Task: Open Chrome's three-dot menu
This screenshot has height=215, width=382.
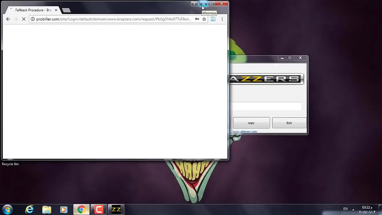Action: [x=222, y=19]
